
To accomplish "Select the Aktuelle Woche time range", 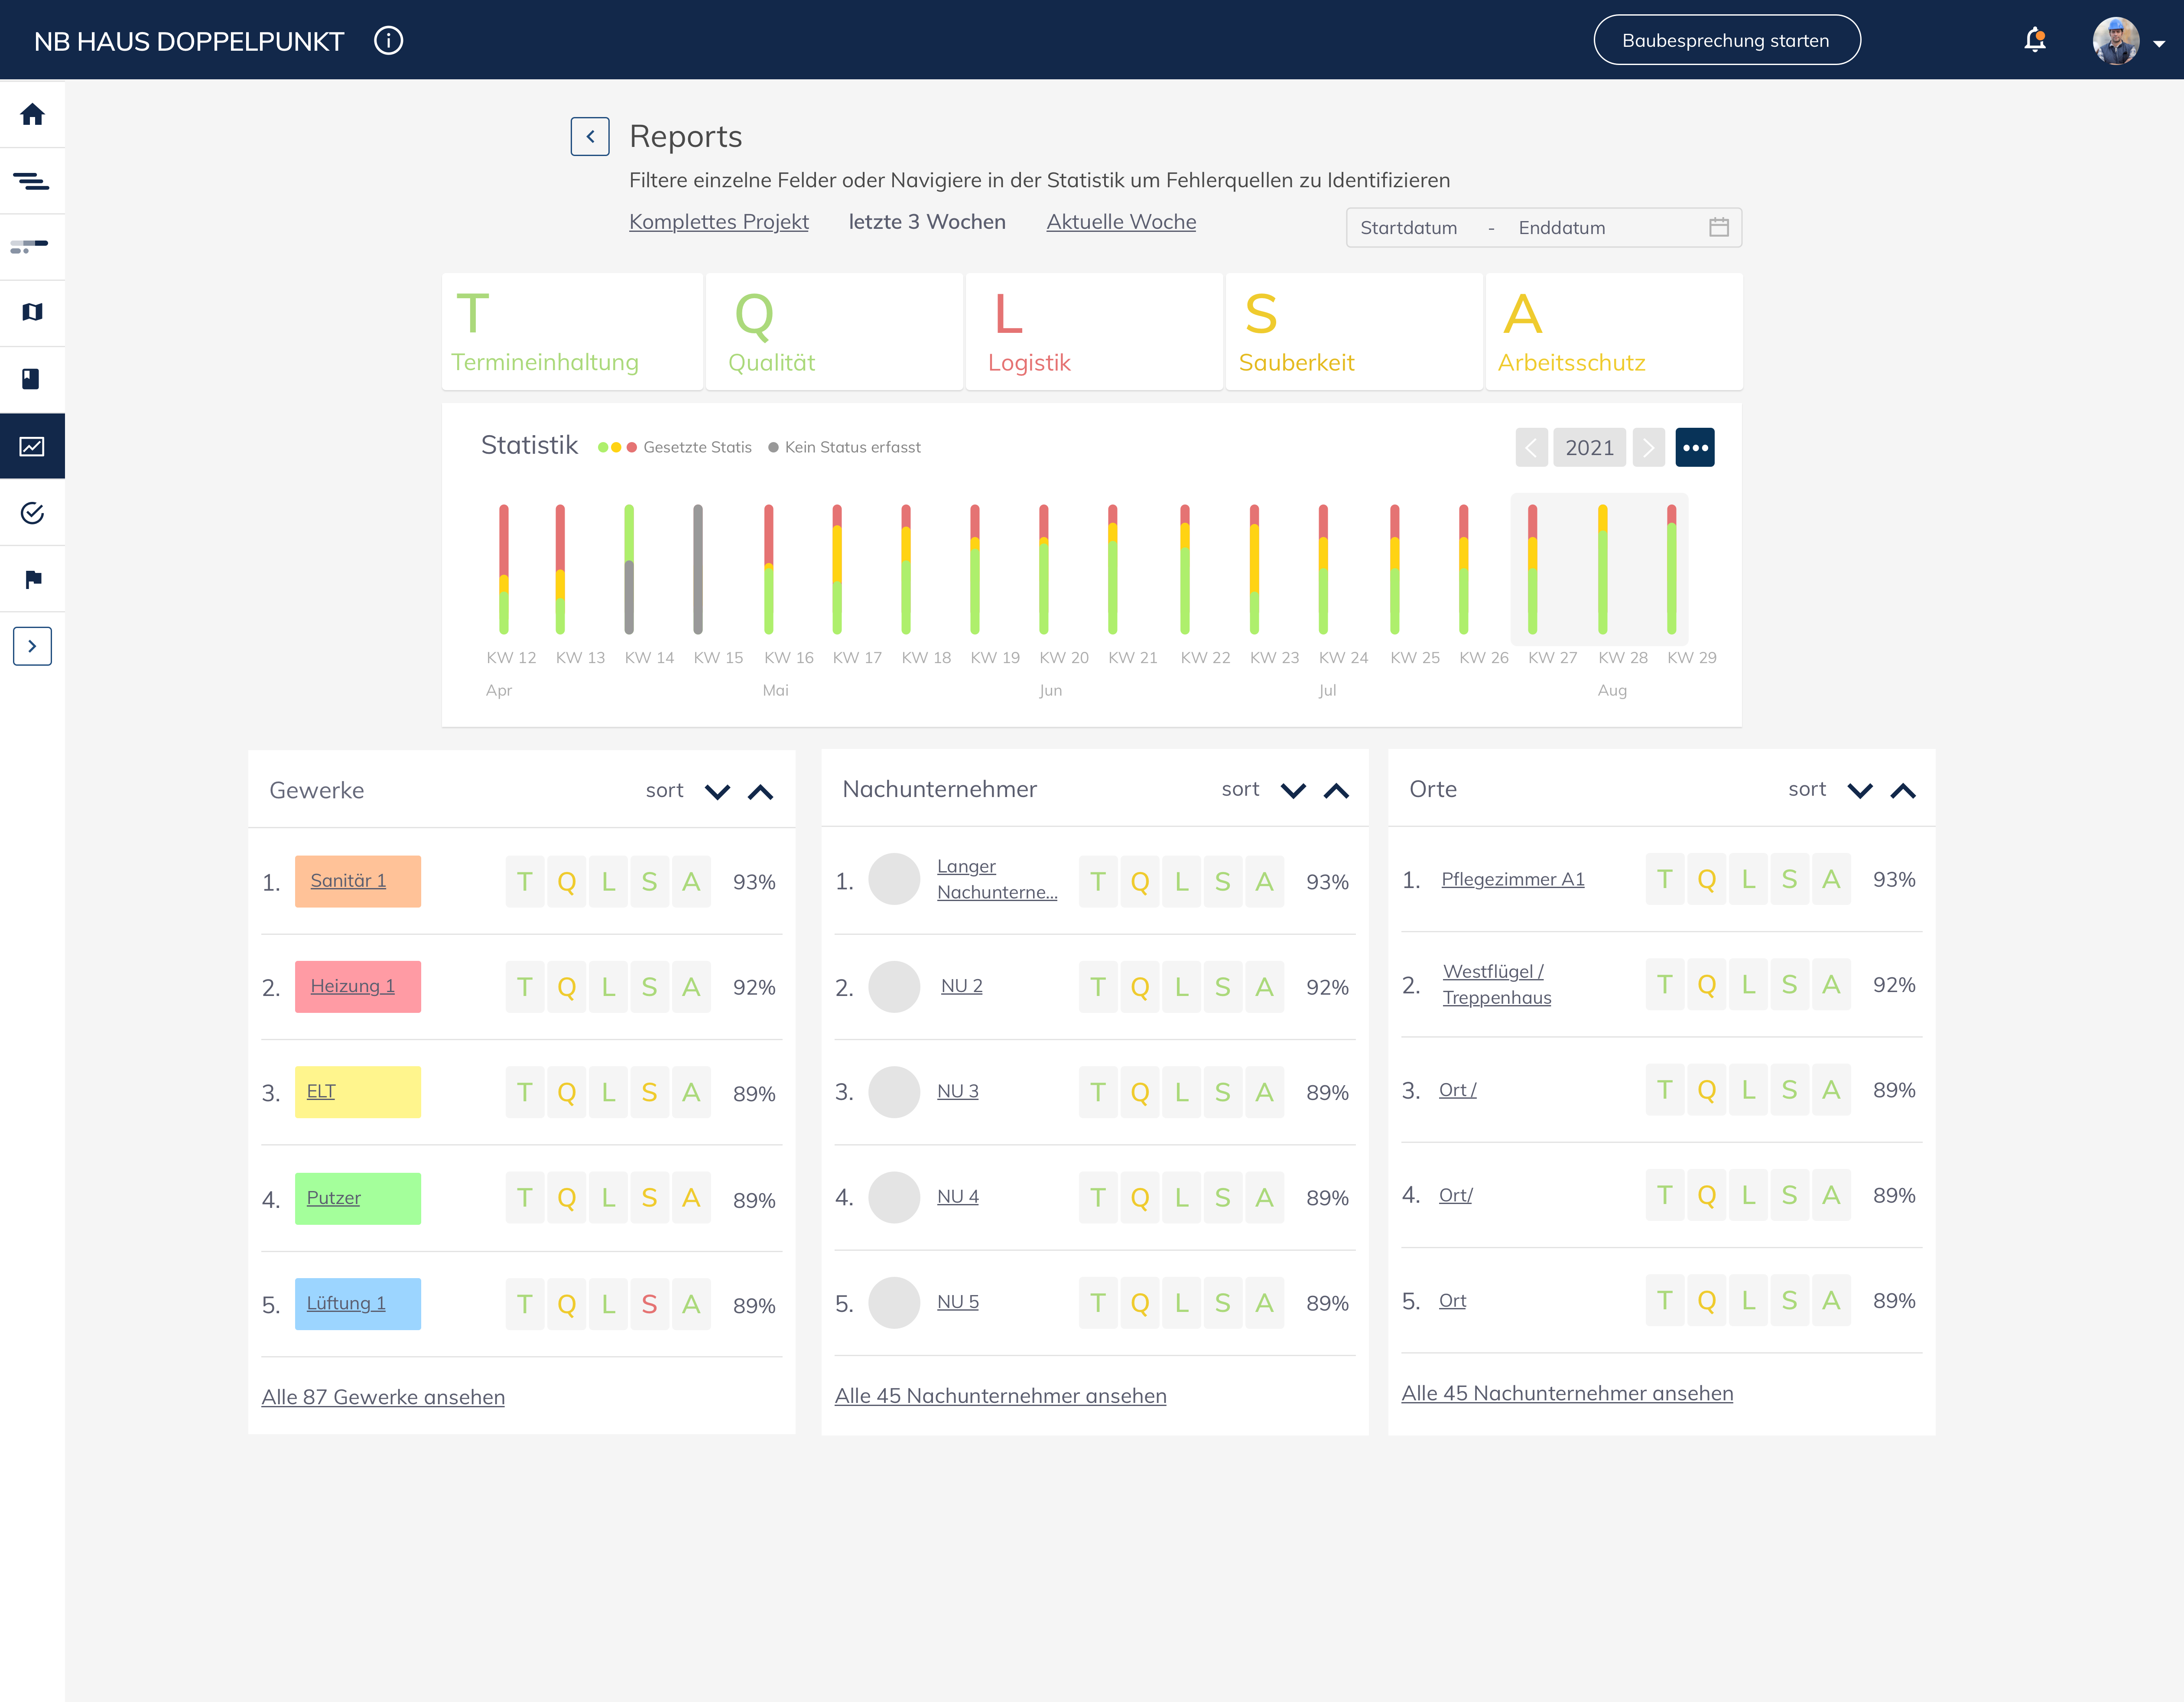I will (1121, 222).
